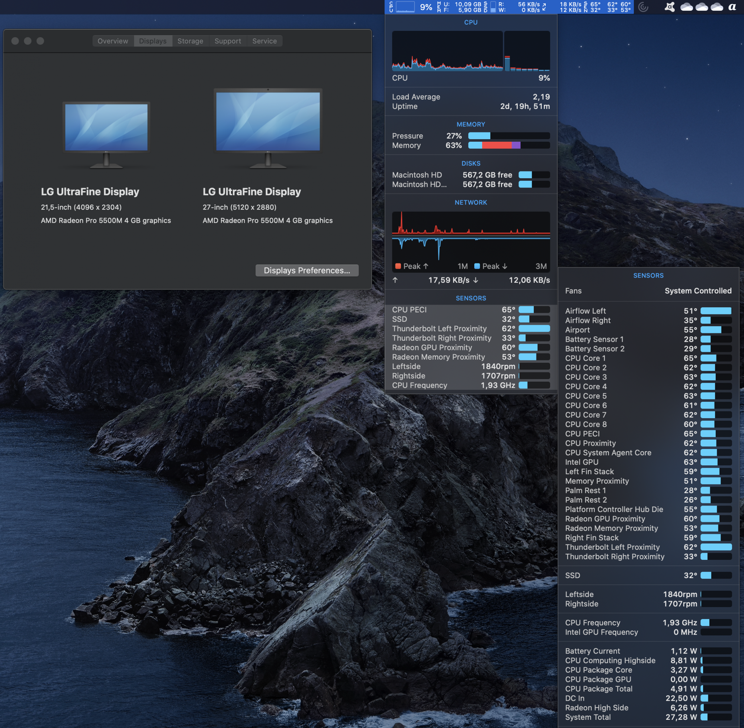Click the Displays Preferences button
The image size is (744, 728).
[307, 270]
